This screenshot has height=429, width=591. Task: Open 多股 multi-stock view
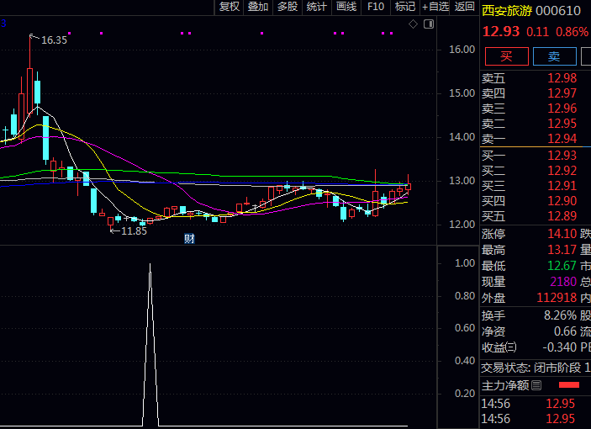(x=288, y=7)
